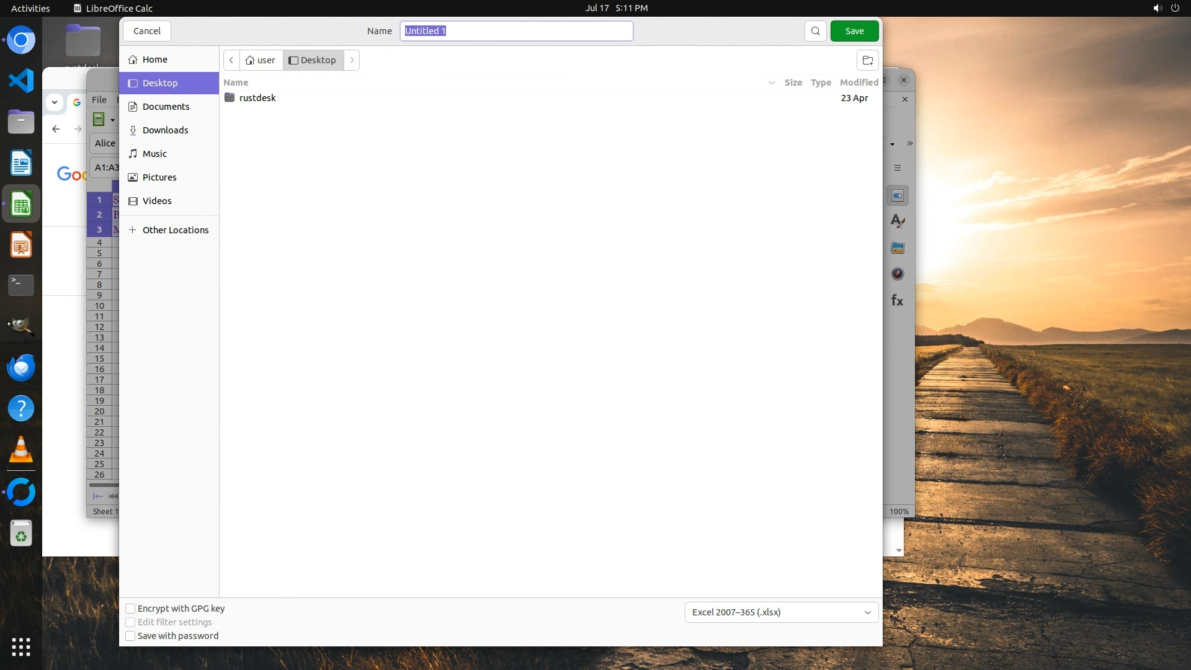Open VLC media player in dock

(21, 450)
